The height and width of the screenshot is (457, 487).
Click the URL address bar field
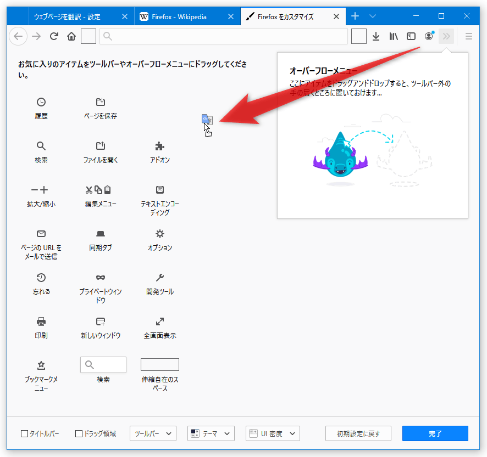click(x=224, y=36)
